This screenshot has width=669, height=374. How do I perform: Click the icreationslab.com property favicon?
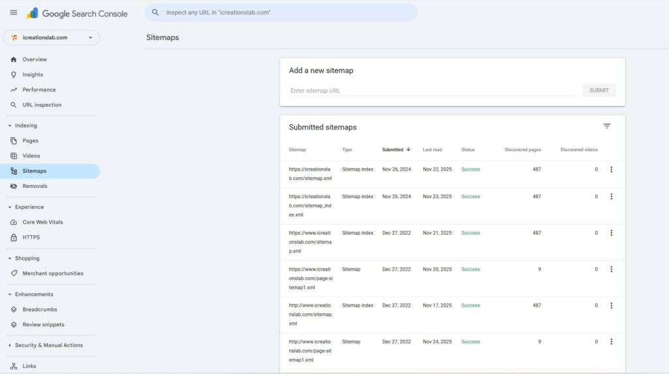14,37
